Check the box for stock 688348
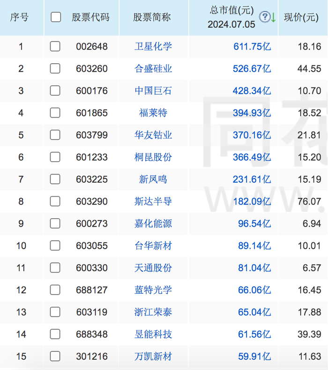The width and height of the screenshot is (328, 370). tap(55, 334)
